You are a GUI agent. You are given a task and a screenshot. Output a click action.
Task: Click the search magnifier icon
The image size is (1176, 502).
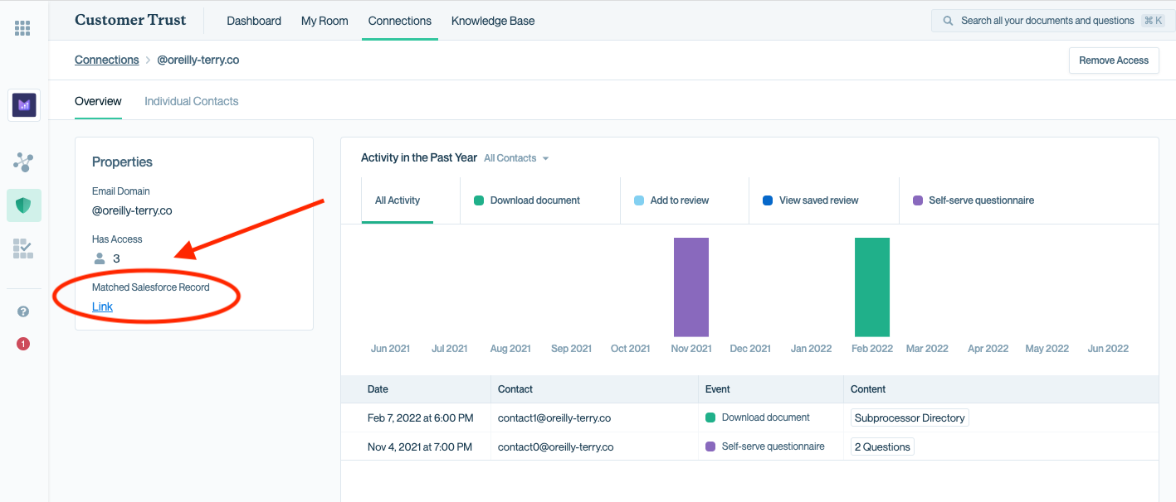coord(948,21)
